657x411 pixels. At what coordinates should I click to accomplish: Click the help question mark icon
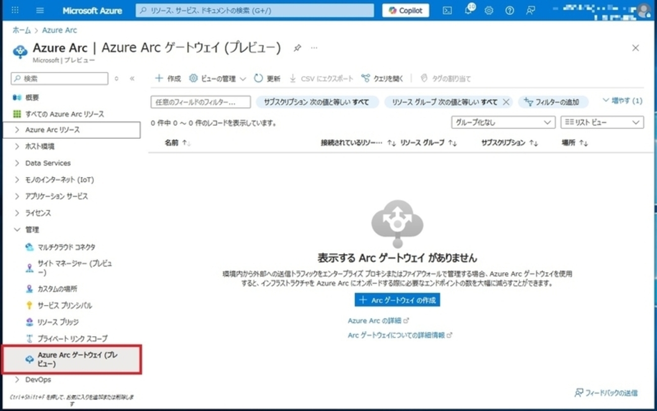[x=509, y=11]
